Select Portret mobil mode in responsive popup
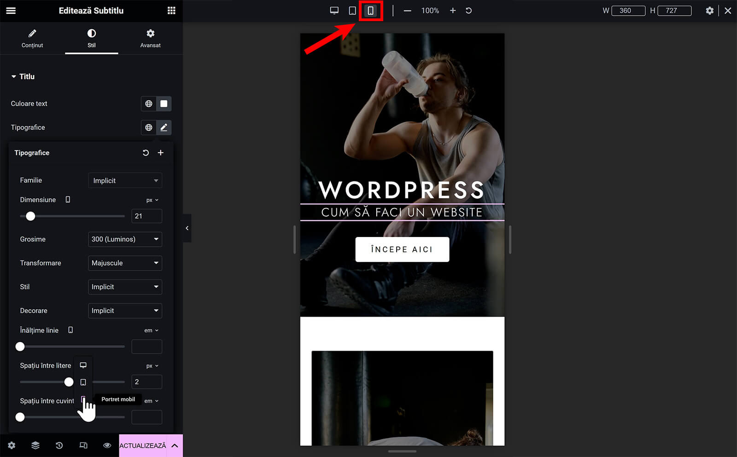The height and width of the screenshot is (457, 737). (x=83, y=399)
